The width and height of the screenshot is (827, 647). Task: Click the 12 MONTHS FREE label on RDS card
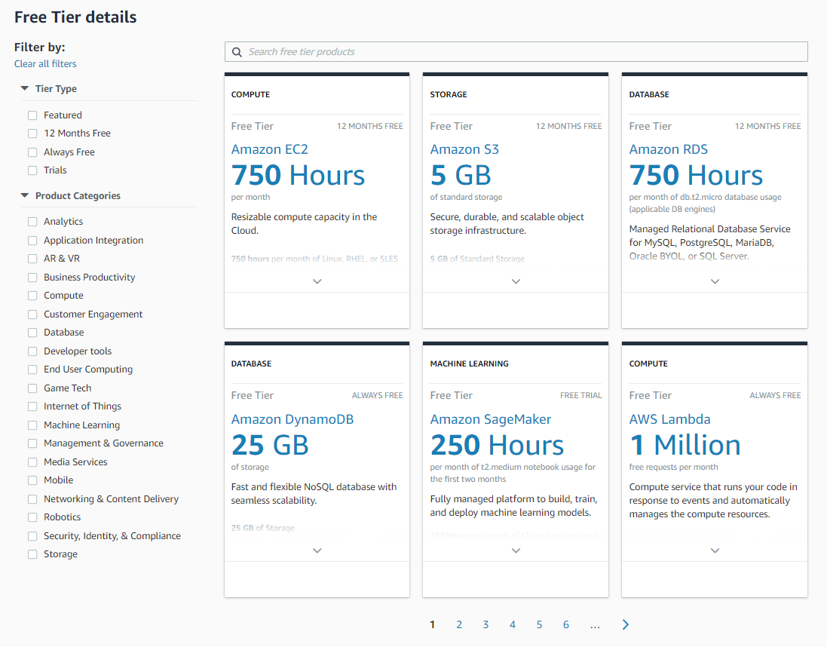(768, 126)
